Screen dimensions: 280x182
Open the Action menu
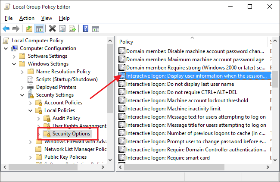27,18
